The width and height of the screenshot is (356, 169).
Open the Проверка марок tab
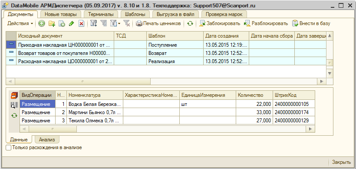pos(224,14)
